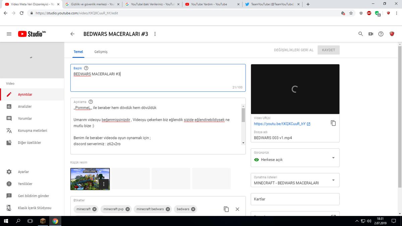Click the ABP extension icon
The height and width of the screenshot is (226, 402).
pyautogui.click(x=369, y=13)
